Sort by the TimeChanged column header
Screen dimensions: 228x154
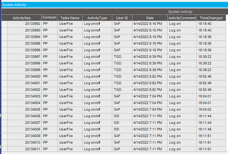tap(211, 18)
